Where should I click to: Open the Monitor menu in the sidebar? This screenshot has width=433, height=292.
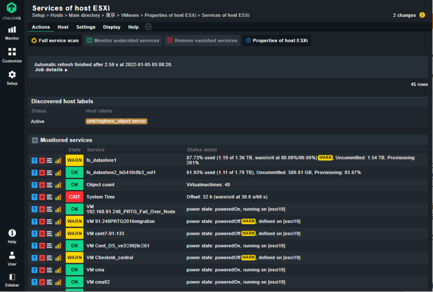point(12,33)
